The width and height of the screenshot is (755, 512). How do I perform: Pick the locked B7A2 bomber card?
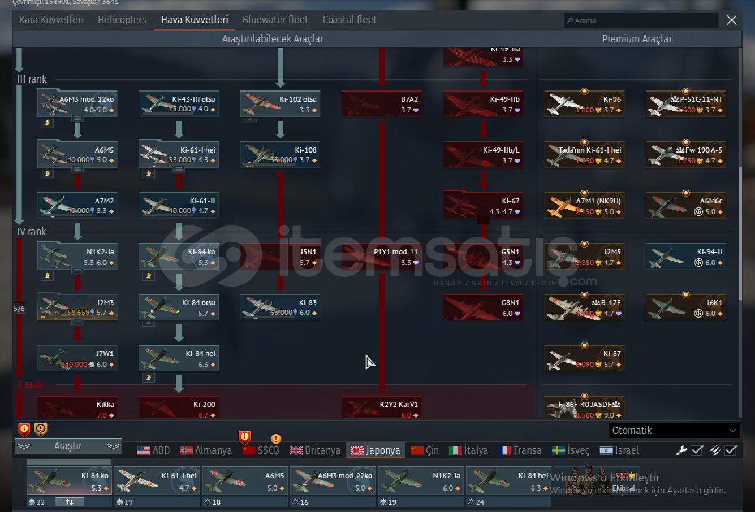click(381, 104)
